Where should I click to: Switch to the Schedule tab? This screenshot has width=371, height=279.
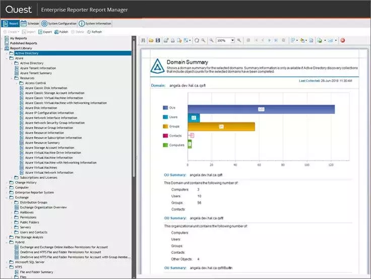click(30, 23)
